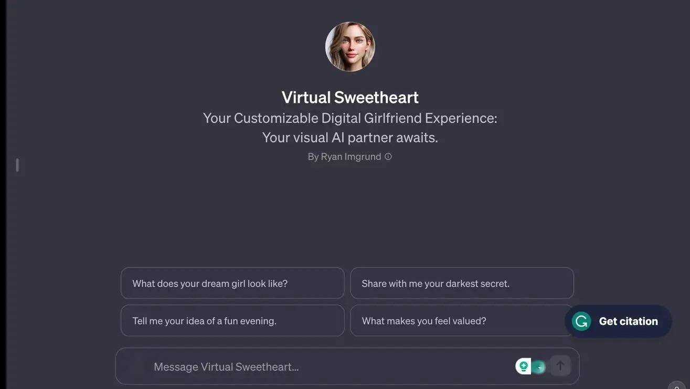Click the Grammarly G logo icon

click(x=581, y=321)
